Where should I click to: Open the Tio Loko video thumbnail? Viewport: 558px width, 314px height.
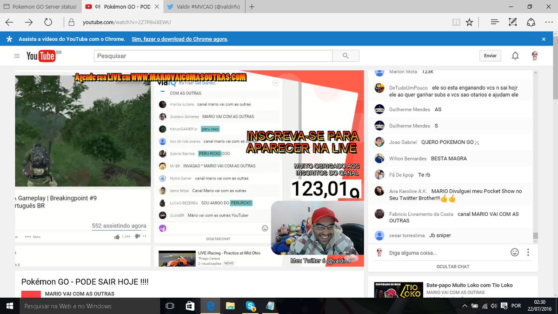[399, 289]
